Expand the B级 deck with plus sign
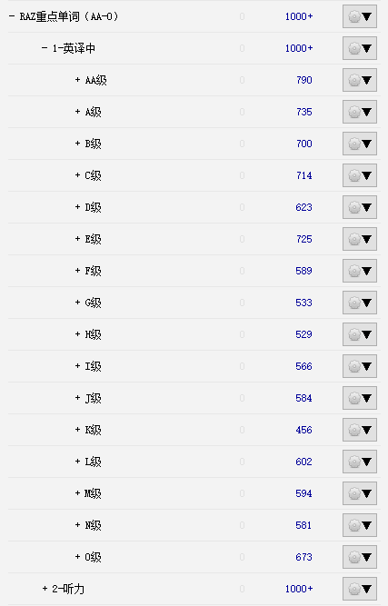The height and width of the screenshot is (606, 388). tap(77, 144)
